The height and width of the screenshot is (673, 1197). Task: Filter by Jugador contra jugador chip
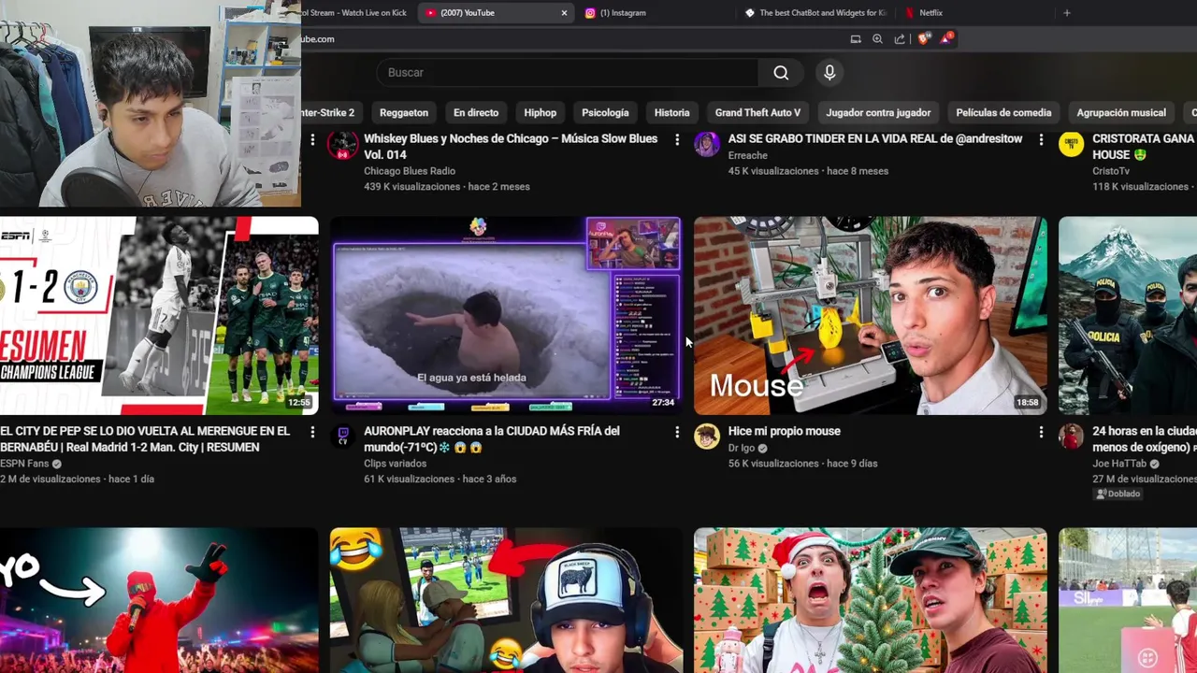(x=878, y=112)
